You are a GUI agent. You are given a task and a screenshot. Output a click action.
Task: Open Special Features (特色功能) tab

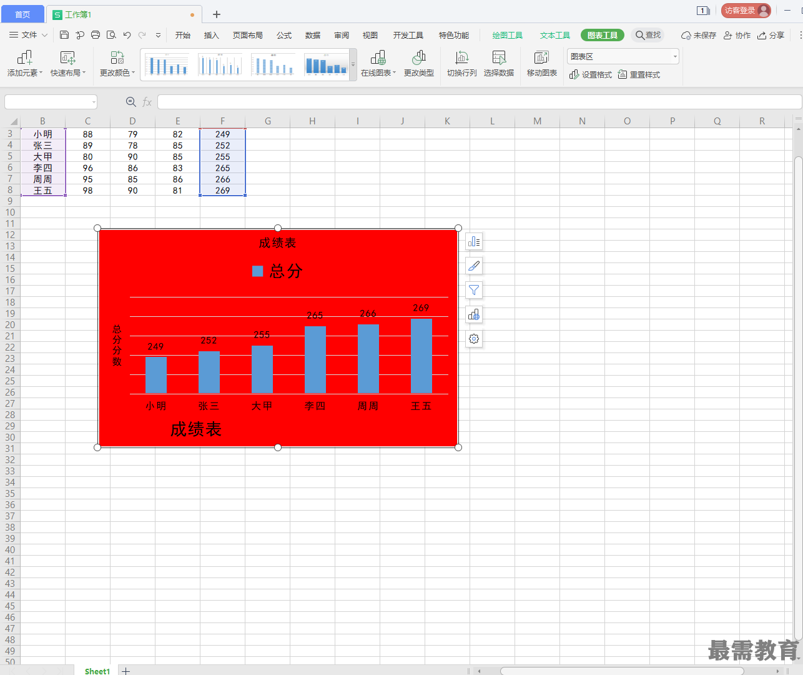tap(454, 35)
